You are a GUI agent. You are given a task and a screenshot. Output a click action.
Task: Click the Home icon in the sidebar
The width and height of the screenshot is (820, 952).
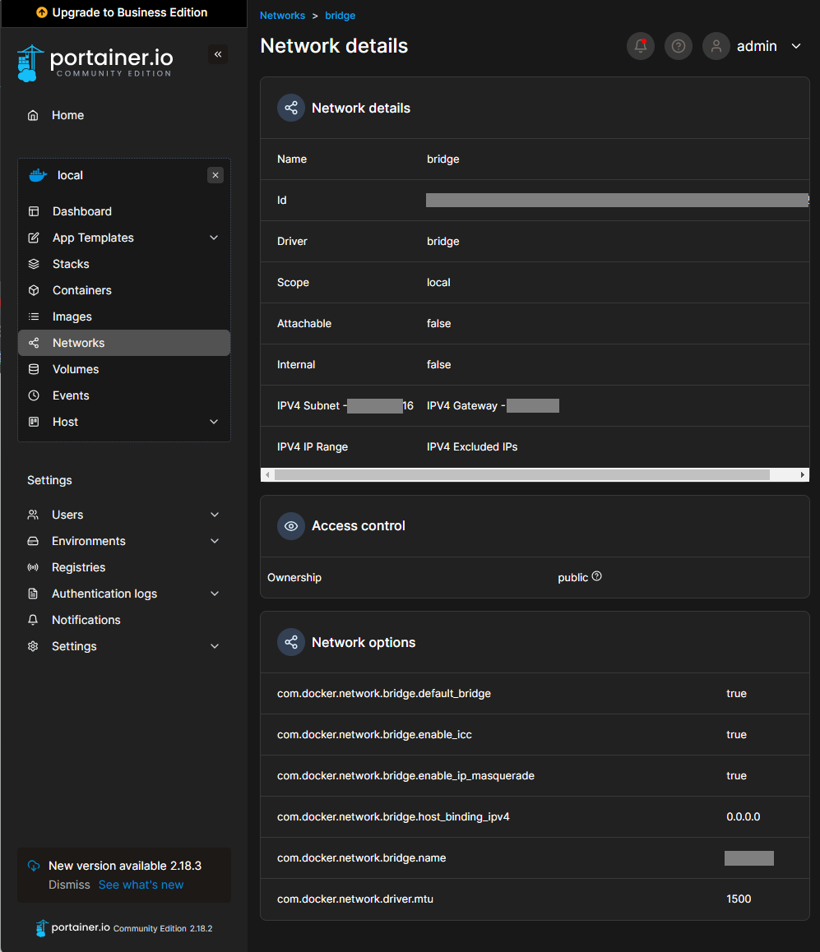coord(34,115)
